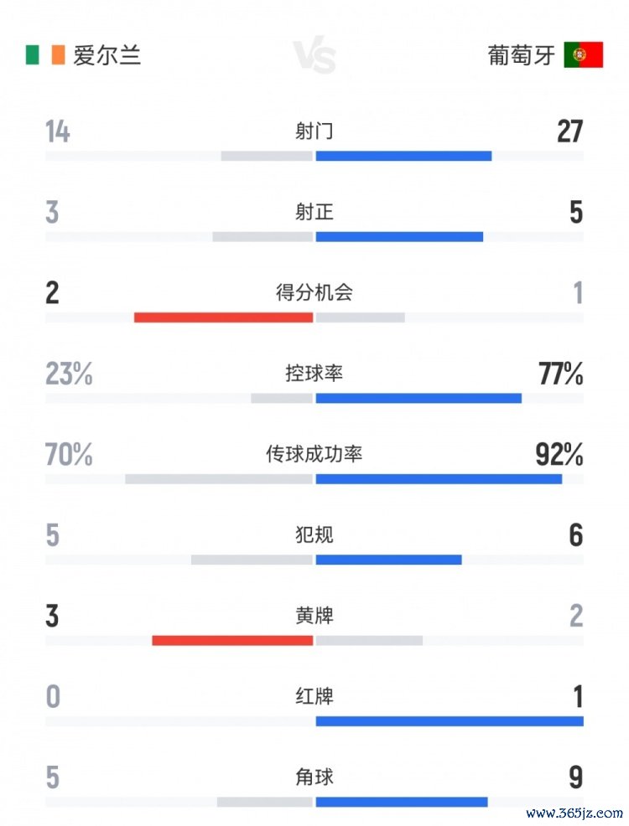Select the 爱尔兰 team name

pyautogui.click(x=107, y=55)
